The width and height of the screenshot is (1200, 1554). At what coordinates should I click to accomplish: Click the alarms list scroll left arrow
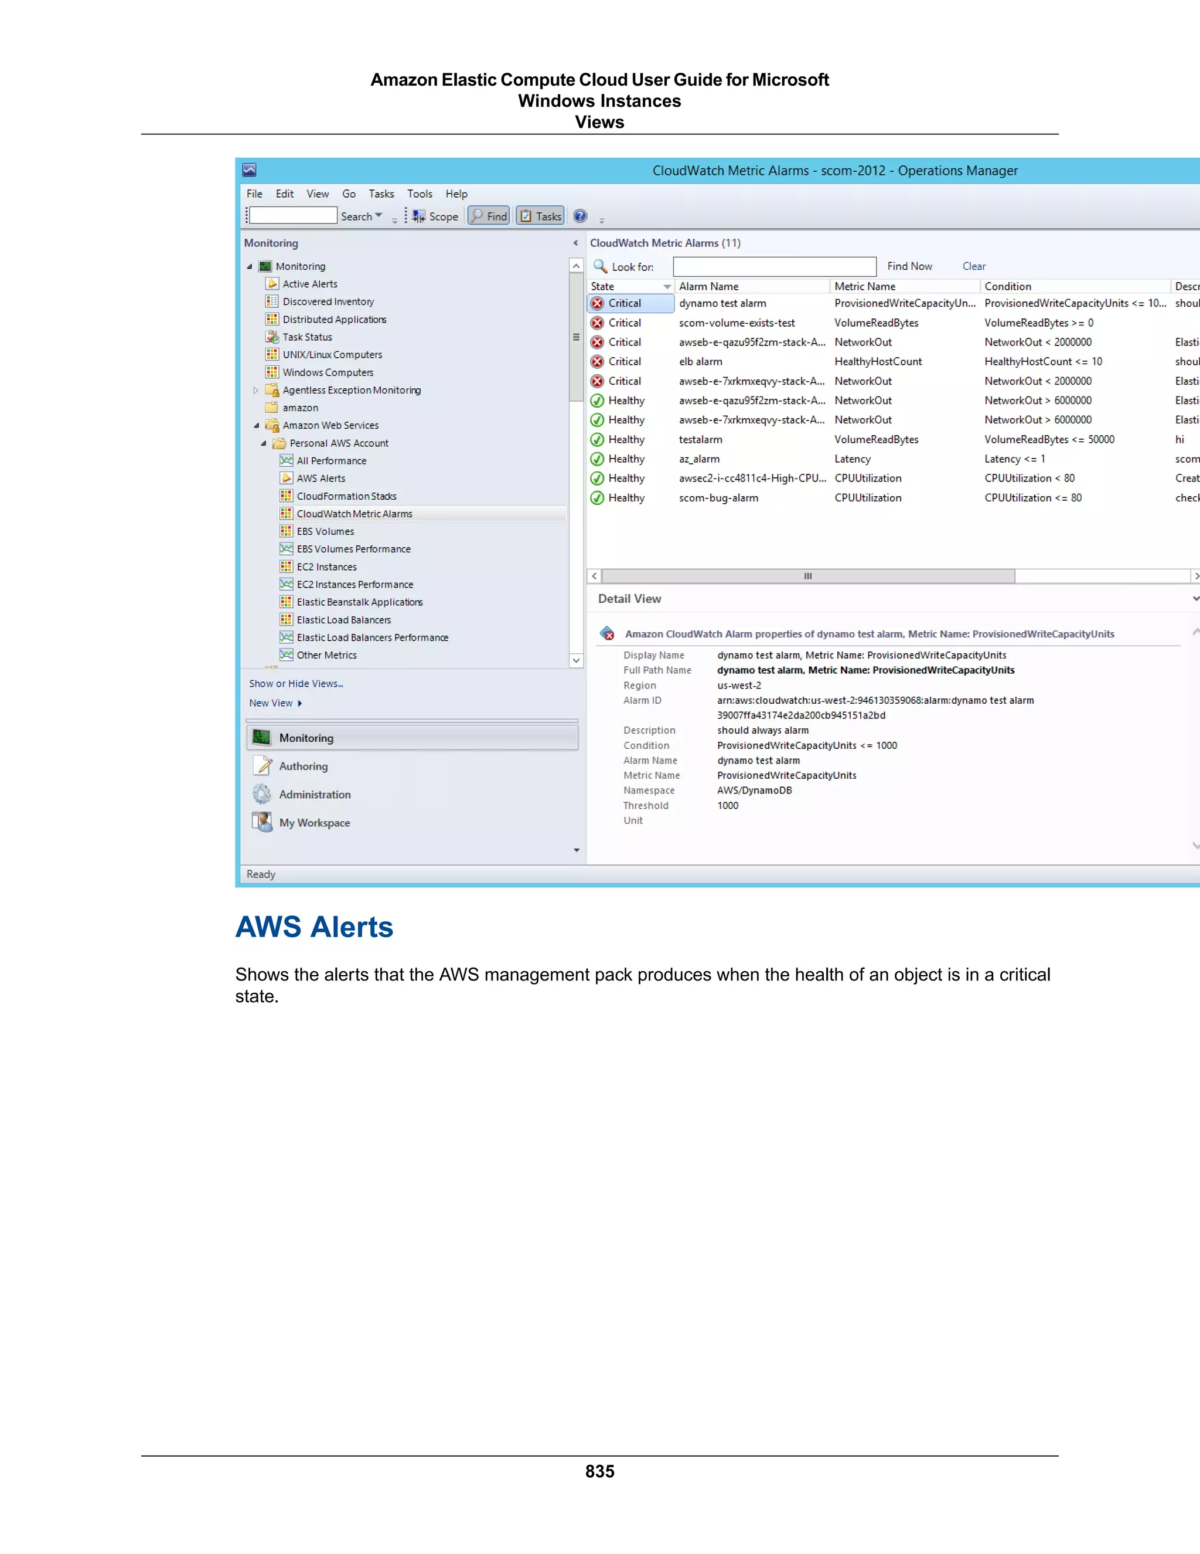tap(594, 576)
